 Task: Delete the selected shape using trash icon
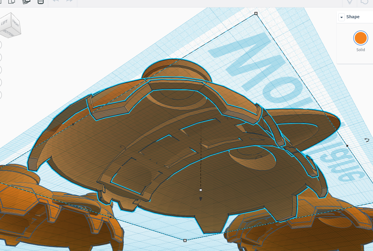click(41, 1)
